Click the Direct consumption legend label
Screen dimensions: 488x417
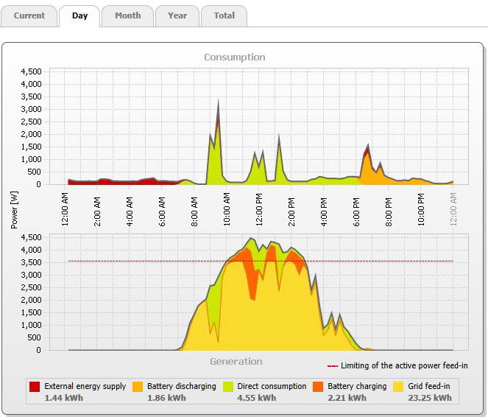pos(272,386)
